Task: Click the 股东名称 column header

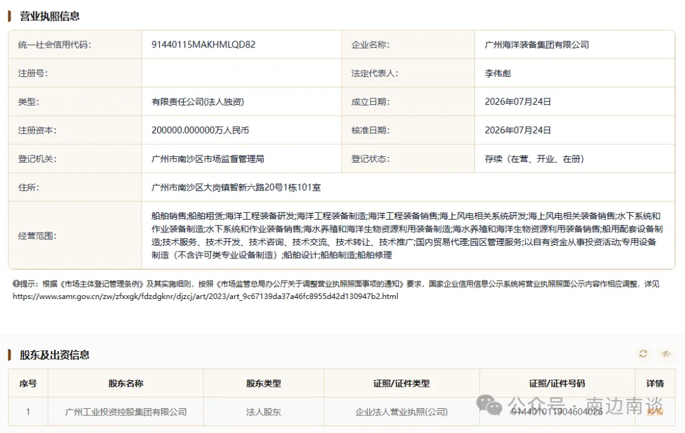Action: (126, 383)
